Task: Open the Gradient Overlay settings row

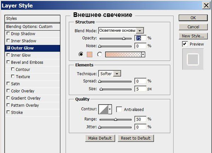Action: click(x=33, y=98)
